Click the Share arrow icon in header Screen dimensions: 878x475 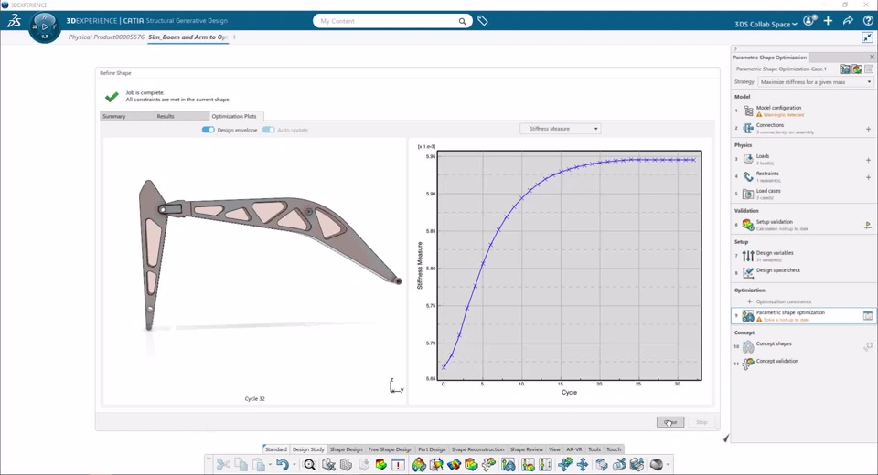pyautogui.click(x=848, y=21)
